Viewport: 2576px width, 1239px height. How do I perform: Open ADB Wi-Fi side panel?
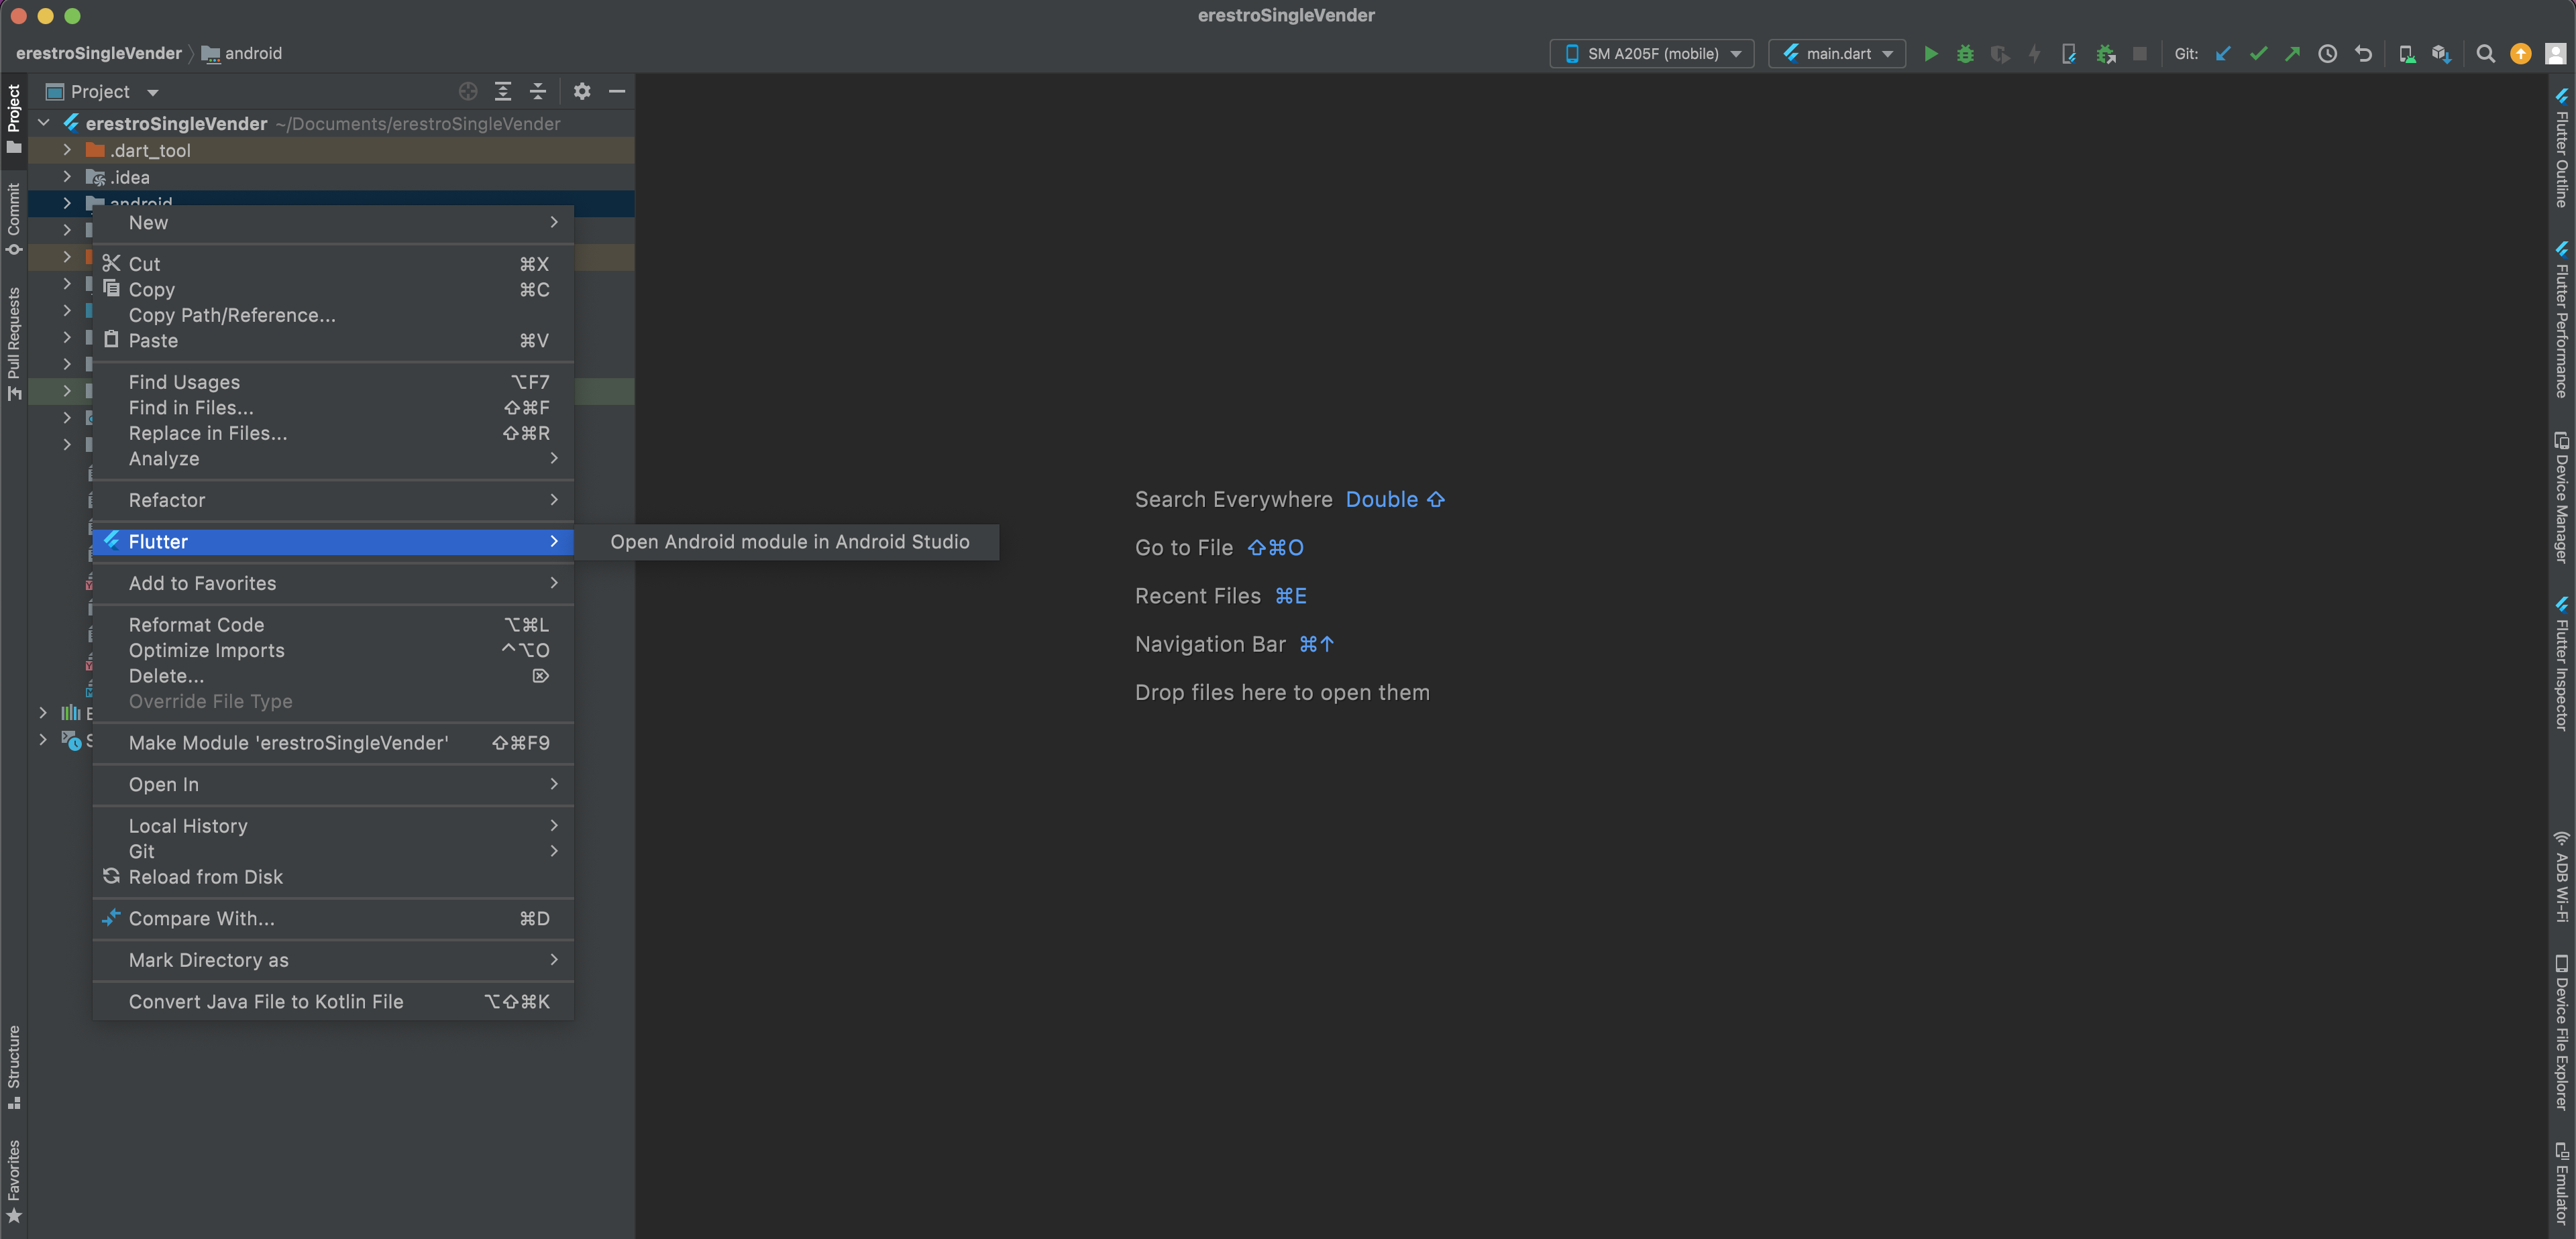2561,876
